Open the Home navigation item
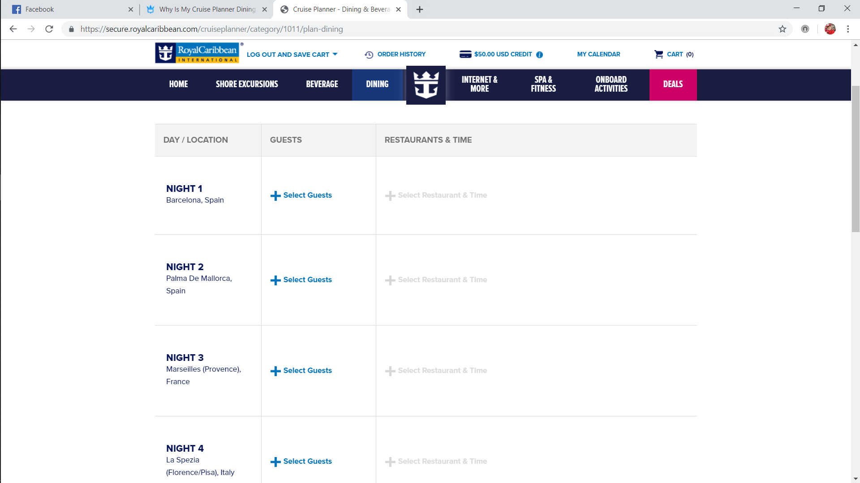Viewport: 860px width, 483px height. (178, 85)
